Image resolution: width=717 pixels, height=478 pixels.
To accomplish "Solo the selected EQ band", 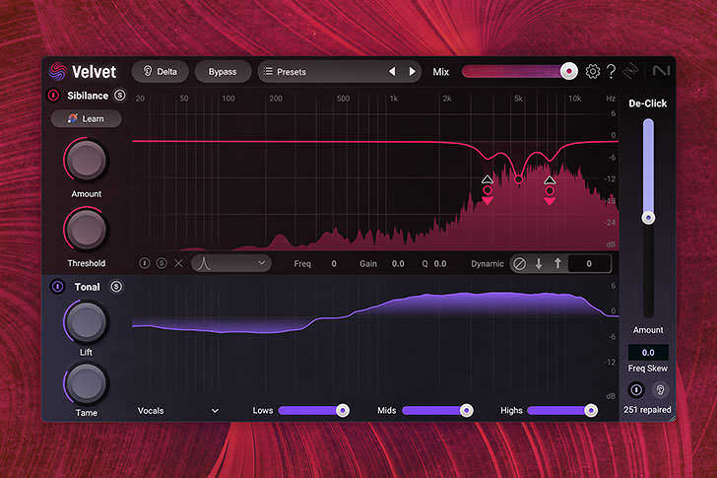I will 162,263.
